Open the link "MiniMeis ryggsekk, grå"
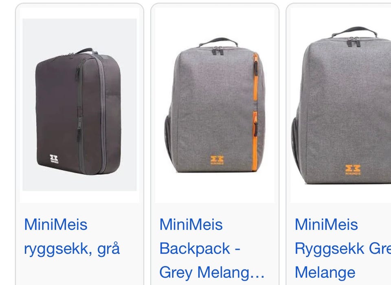 [72, 236]
